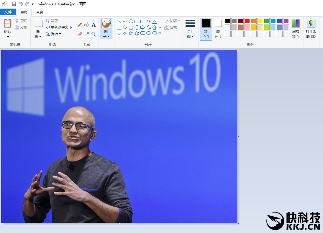Activate Color 2 (颜色 2) box
Screen dimensions: 323x233
click(218, 29)
